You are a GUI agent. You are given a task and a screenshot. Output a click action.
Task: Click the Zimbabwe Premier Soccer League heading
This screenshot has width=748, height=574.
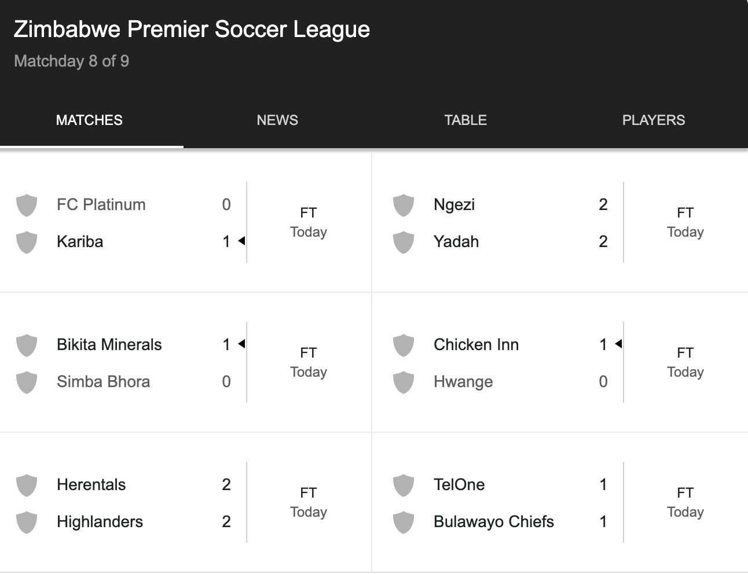pos(191,29)
